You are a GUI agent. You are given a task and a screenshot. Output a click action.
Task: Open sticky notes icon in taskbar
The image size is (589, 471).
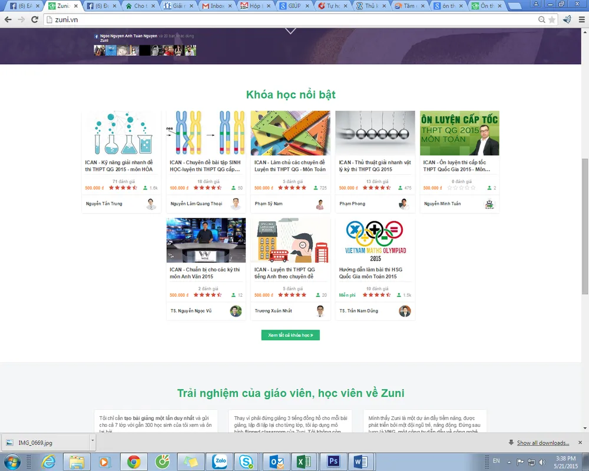coord(190,462)
